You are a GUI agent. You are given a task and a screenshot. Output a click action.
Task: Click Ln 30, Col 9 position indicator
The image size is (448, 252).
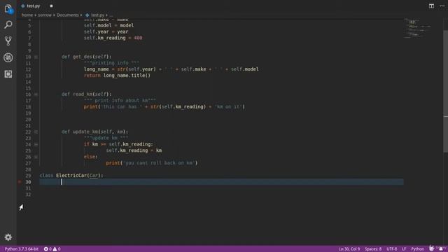point(349,249)
